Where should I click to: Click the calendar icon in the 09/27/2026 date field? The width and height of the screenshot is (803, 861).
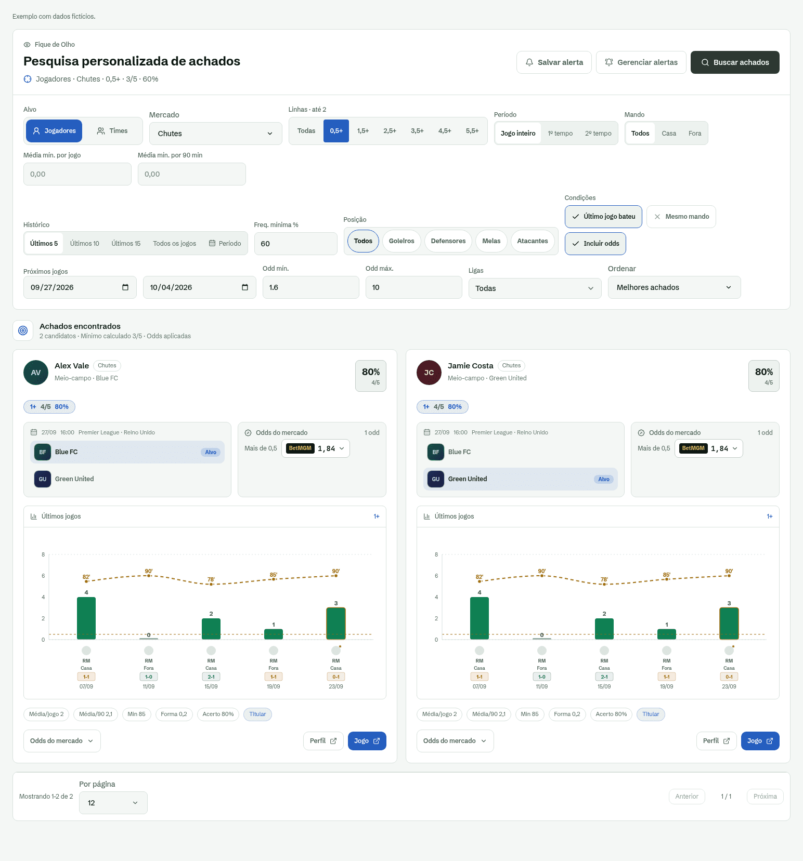click(x=125, y=287)
